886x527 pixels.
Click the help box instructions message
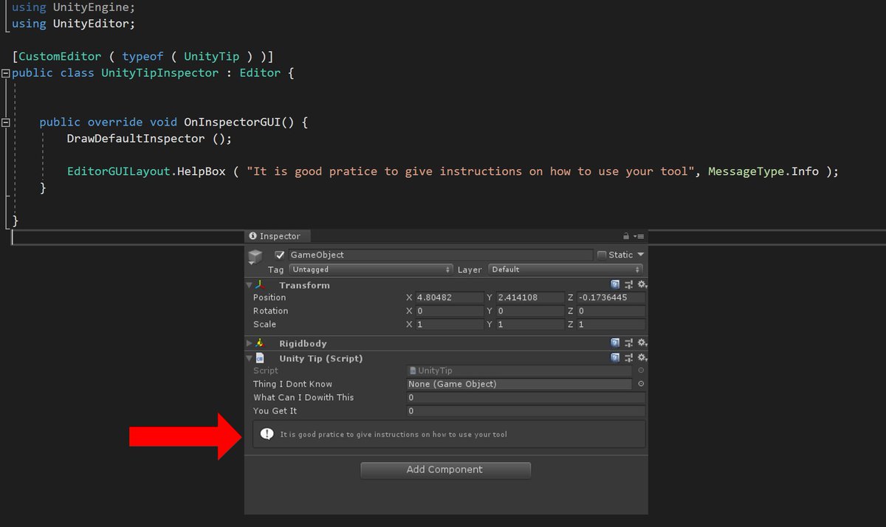tap(394, 434)
